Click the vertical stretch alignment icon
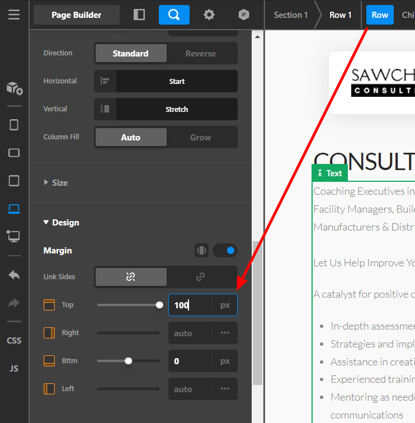The image size is (415, 423). [x=105, y=109]
